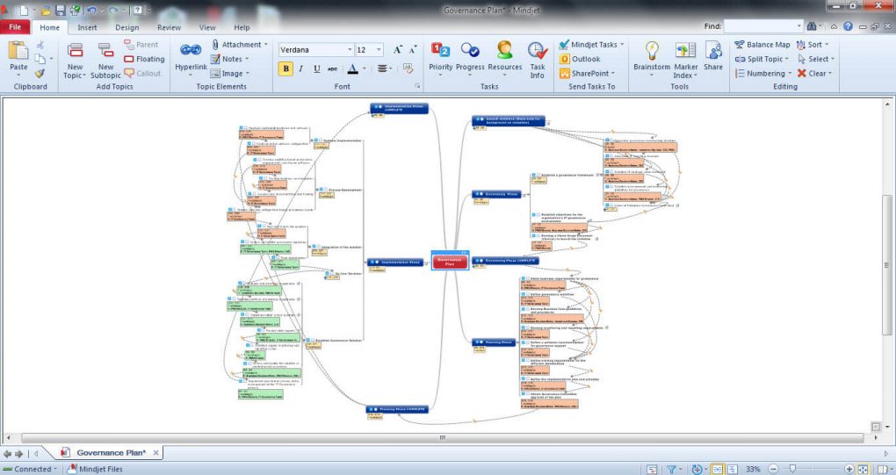
Task: Switch to the Design tab
Action: [126, 27]
